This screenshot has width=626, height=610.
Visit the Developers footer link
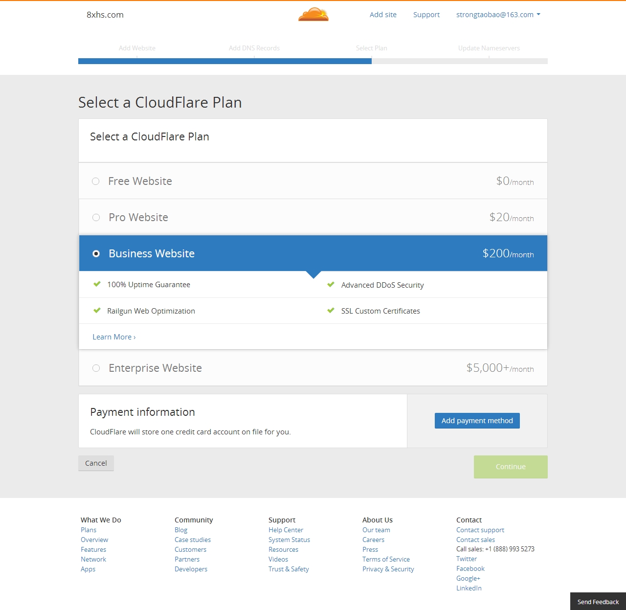[x=191, y=569]
